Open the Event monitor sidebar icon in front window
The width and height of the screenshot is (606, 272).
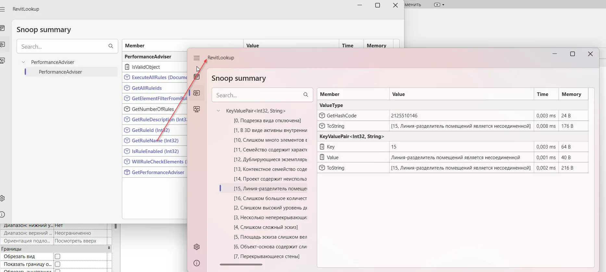pyautogui.click(x=196, y=109)
